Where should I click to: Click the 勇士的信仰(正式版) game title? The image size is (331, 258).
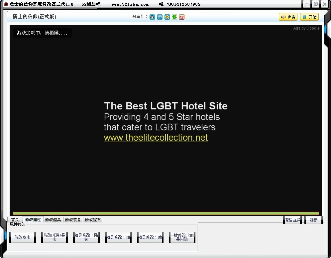point(35,17)
